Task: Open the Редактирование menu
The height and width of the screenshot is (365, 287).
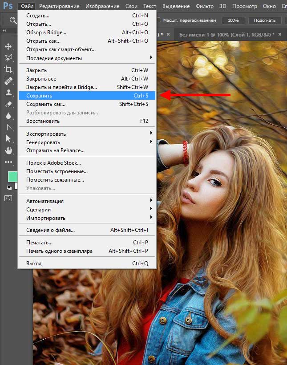Action: coord(59,6)
